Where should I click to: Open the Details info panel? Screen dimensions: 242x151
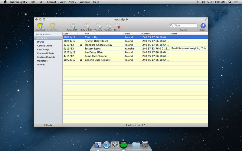click(203, 26)
